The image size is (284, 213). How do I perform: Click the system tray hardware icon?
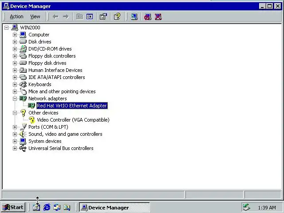click(x=247, y=207)
